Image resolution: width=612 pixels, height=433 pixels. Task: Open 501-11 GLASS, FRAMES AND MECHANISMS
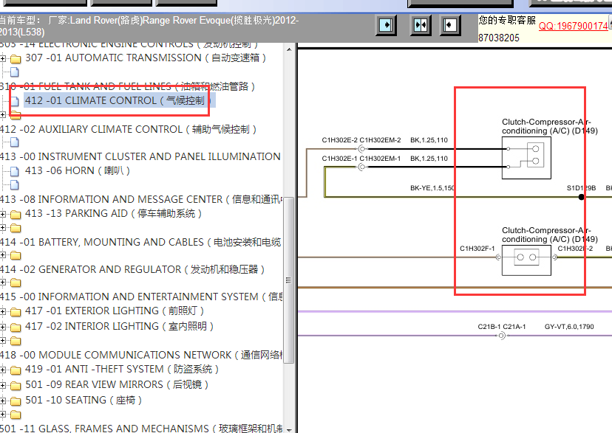[141, 428]
